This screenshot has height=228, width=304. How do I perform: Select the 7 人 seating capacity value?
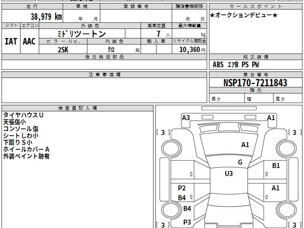coord(163,34)
